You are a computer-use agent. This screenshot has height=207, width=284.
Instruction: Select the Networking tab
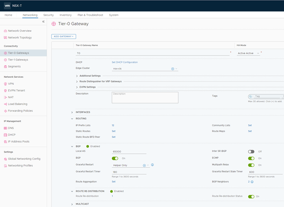click(x=30, y=15)
